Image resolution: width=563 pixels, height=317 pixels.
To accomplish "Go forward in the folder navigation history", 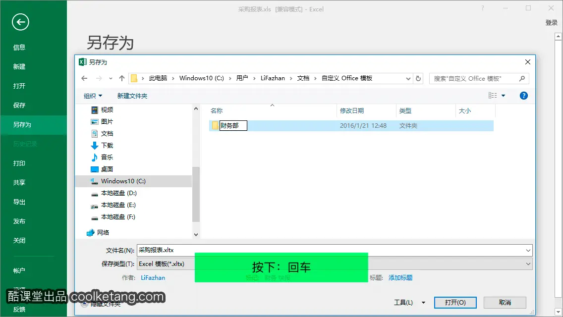I will (99, 78).
